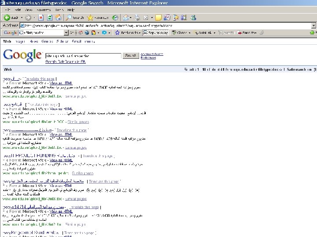Click the Spell Check button in Google Toolbar
Viewport: 317px width, 237px height.
181,32
